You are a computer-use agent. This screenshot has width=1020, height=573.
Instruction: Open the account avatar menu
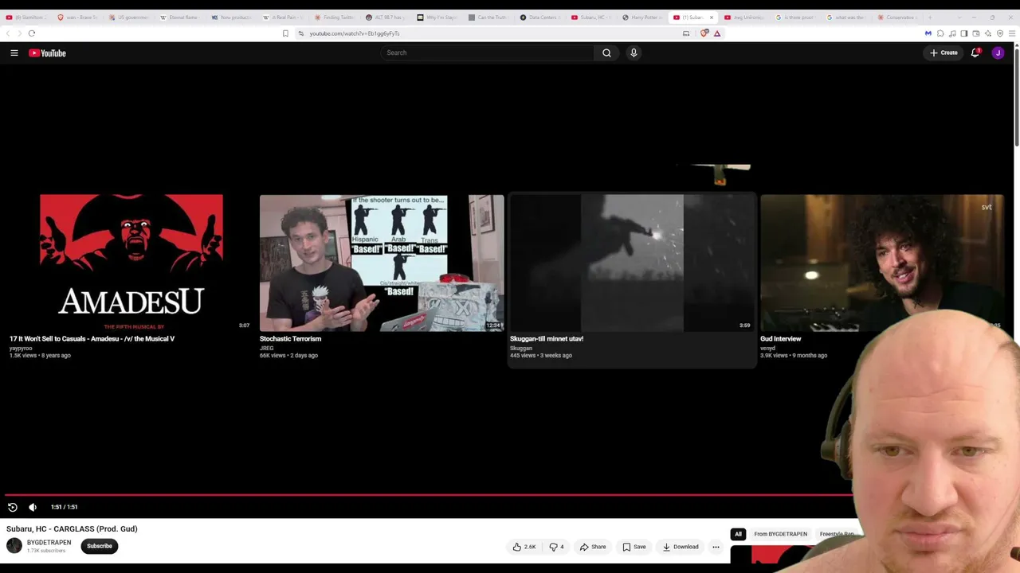998,53
